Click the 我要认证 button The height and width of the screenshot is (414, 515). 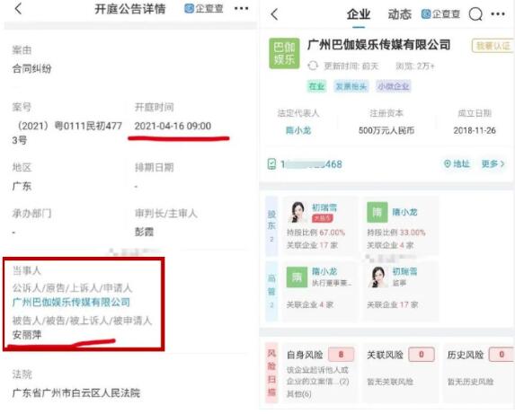[493, 46]
